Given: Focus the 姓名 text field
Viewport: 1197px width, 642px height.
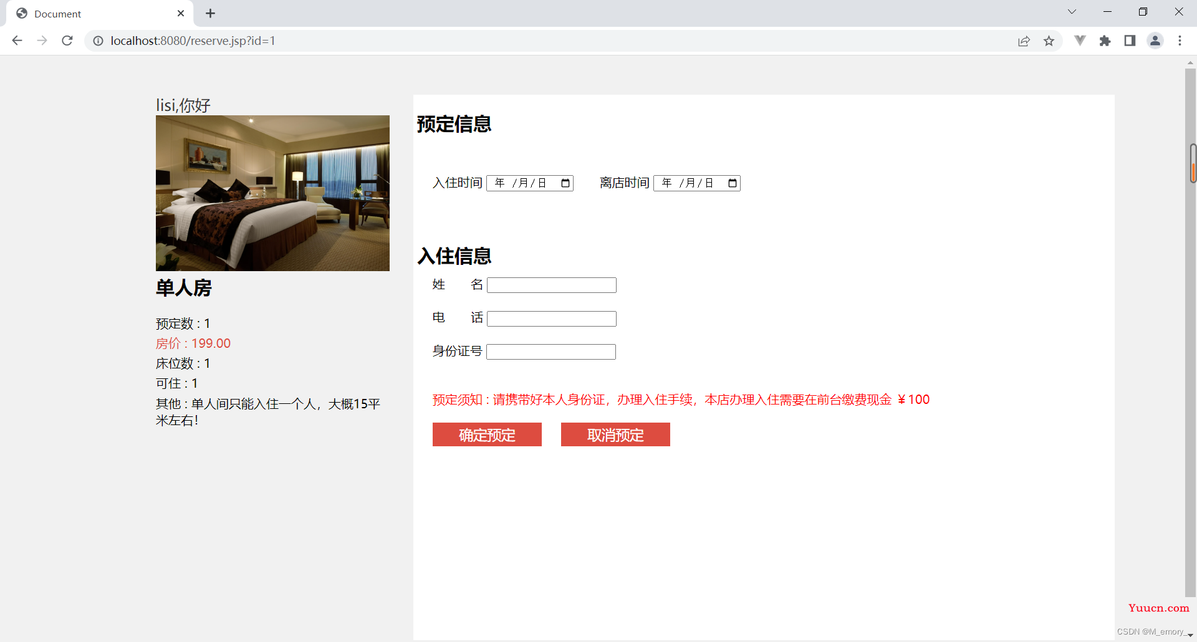Looking at the screenshot, I should [551, 285].
